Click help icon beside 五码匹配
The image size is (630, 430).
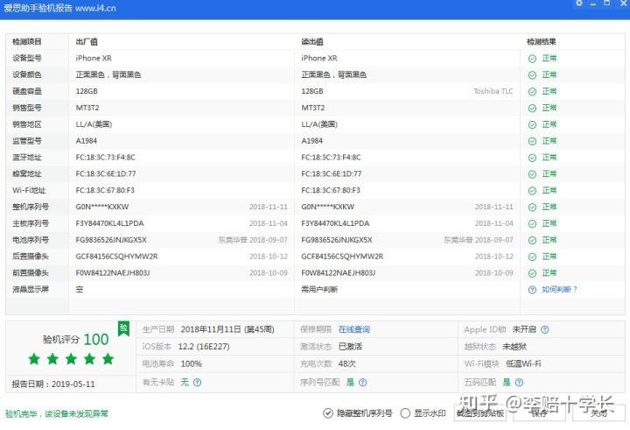point(519,382)
